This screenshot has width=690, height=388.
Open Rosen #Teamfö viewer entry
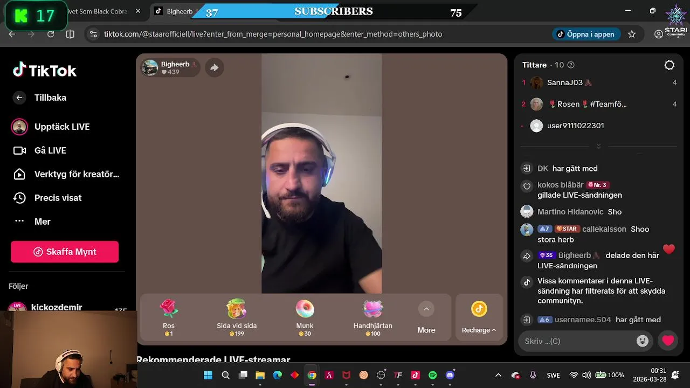click(x=587, y=104)
